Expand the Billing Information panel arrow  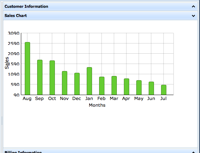pos(193,152)
